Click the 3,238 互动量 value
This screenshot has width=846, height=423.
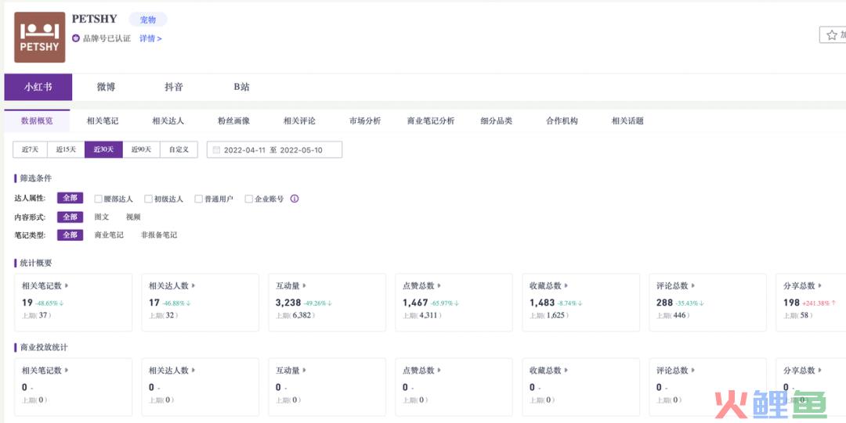[288, 303]
